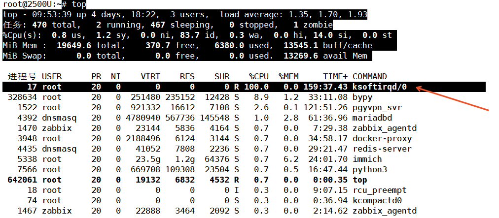Click the %MEM column header
Screen dimensions: 499x218
click(x=288, y=77)
